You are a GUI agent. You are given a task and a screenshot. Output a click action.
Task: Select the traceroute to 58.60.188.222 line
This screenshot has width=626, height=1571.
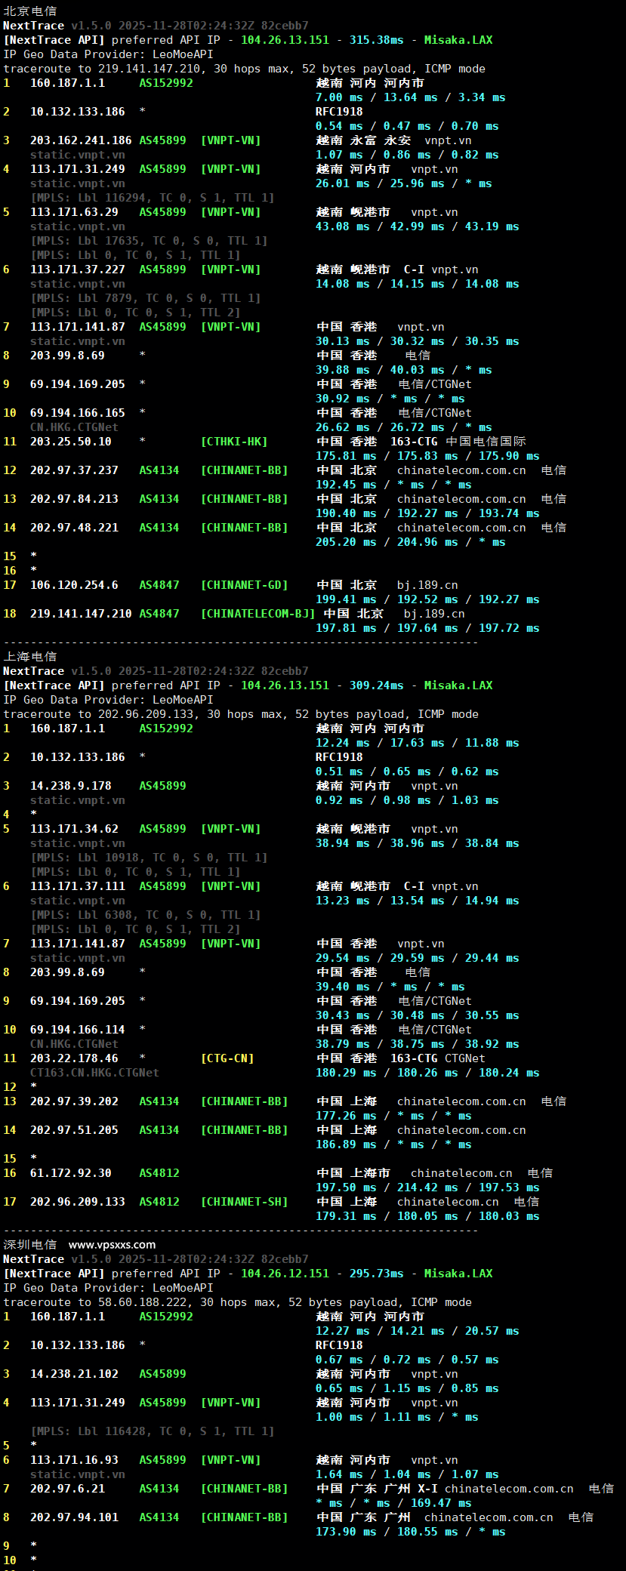(237, 1302)
